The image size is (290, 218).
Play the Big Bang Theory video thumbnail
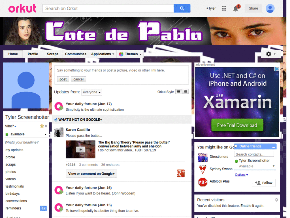(x=80, y=149)
